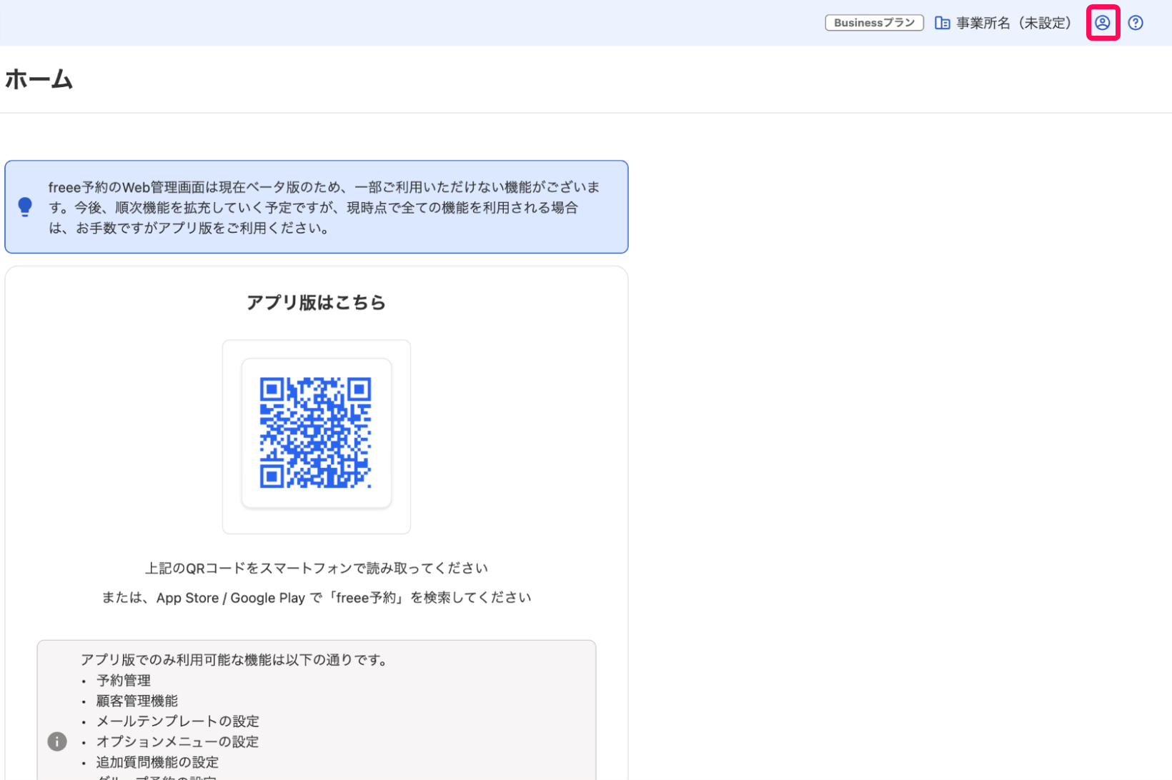Click the App Store / Google Play search instruction
Image resolution: width=1172 pixels, height=780 pixels.
point(316,597)
